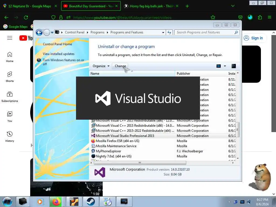
Task: Open Turn Windows features on or off
Action: pos(63,62)
